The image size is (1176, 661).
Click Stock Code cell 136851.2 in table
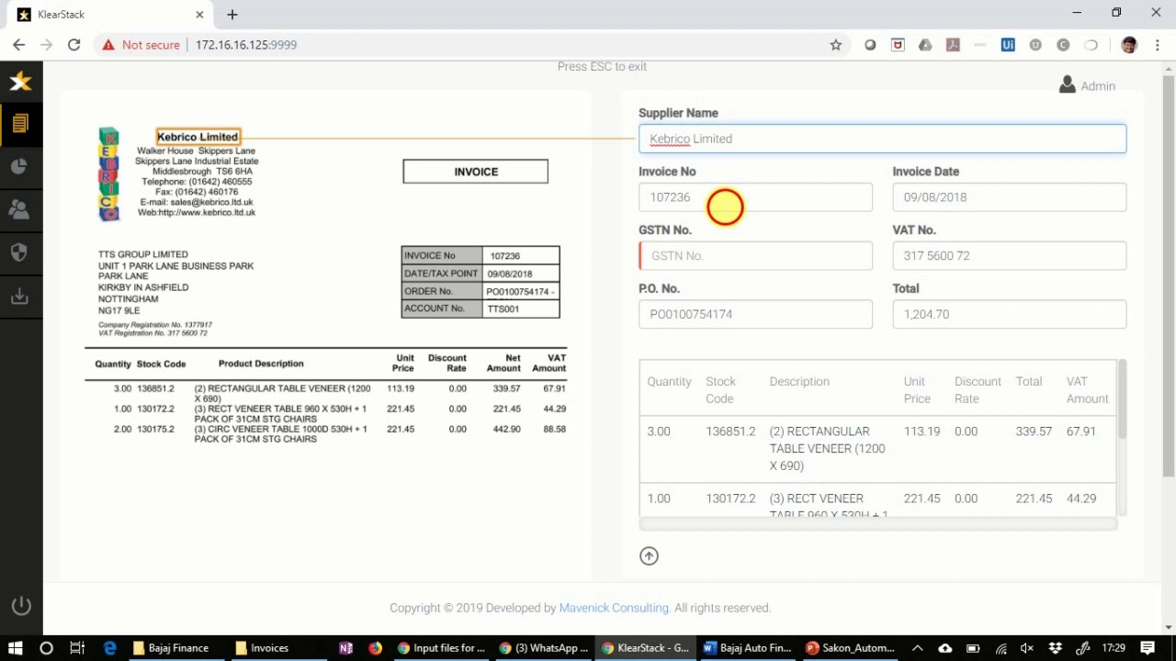coord(730,431)
